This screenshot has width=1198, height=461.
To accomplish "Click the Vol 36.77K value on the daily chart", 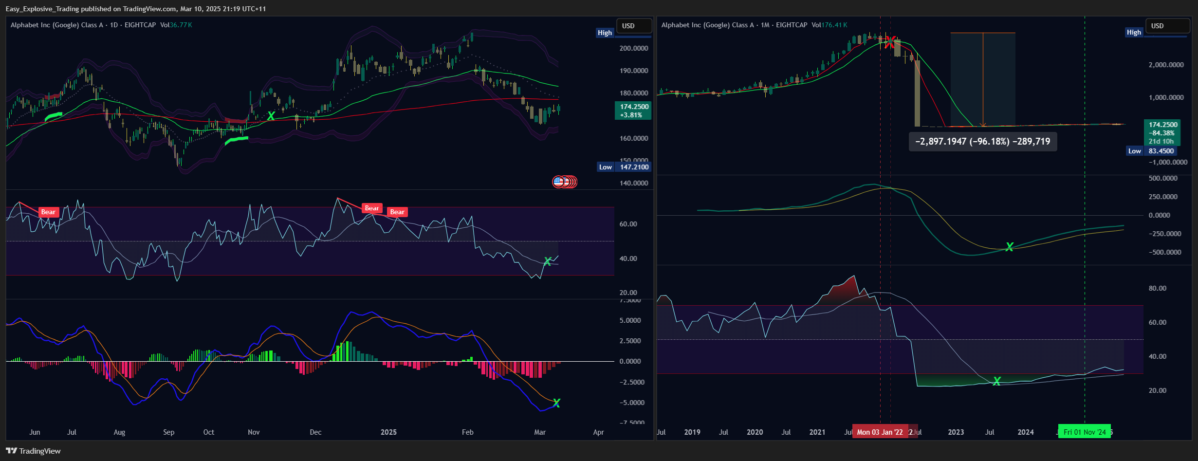I will click(176, 25).
